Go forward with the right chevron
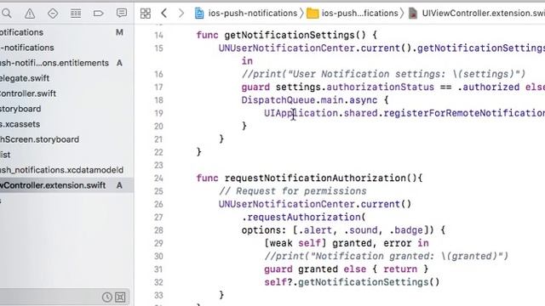Screen dimensions: 545x306 click(181, 14)
